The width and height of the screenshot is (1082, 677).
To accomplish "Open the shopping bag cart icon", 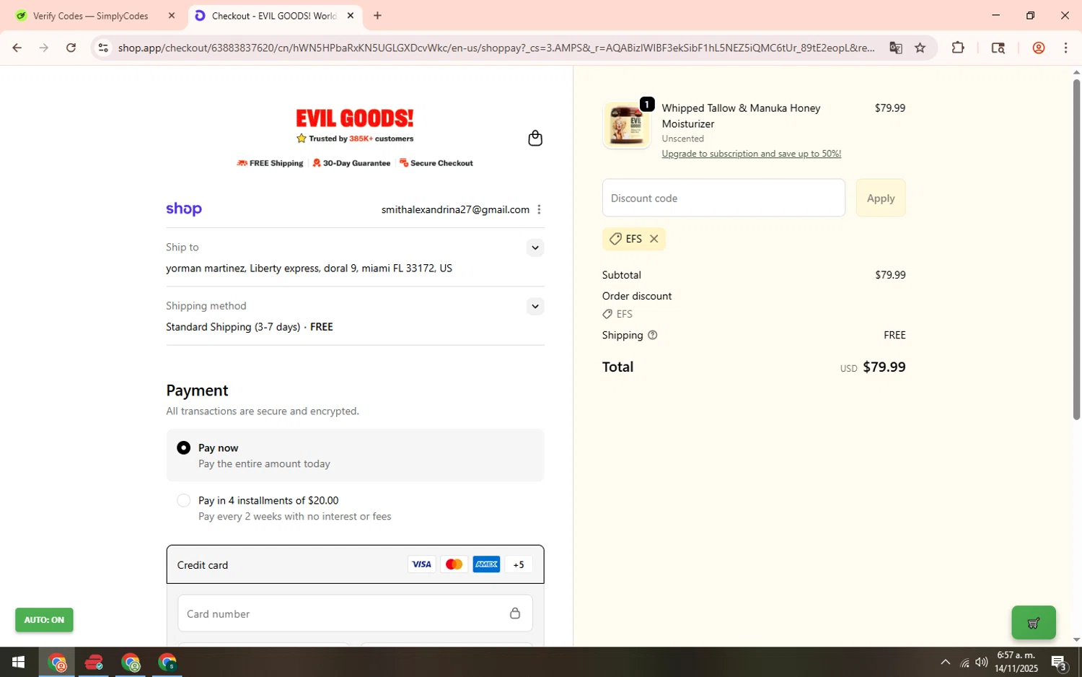I will tap(535, 138).
